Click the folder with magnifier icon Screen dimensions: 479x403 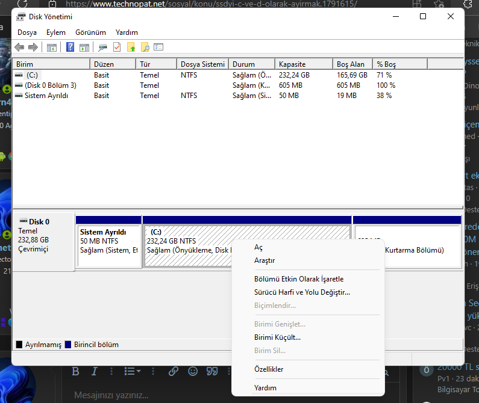pos(145,48)
